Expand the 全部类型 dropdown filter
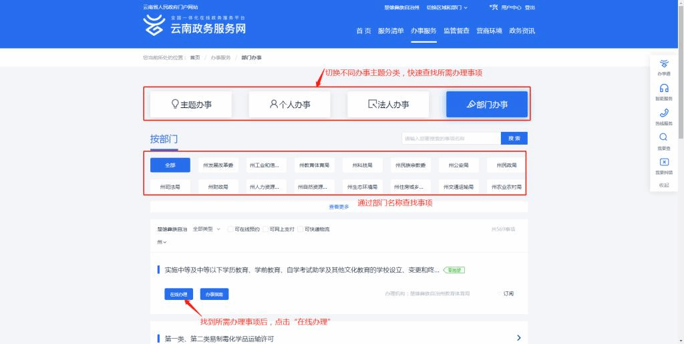Screen dimensions: 684x344 tap(206, 229)
